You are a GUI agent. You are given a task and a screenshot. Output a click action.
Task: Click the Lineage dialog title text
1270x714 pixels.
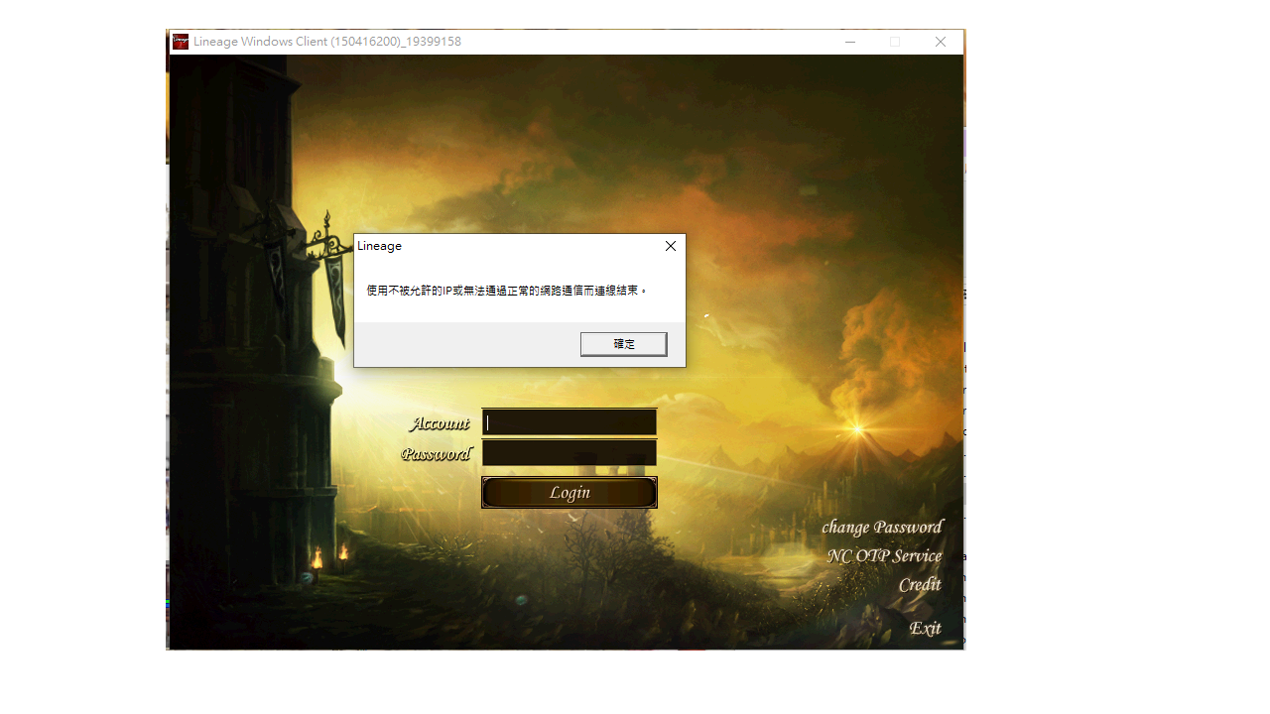[x=379, y=246]
